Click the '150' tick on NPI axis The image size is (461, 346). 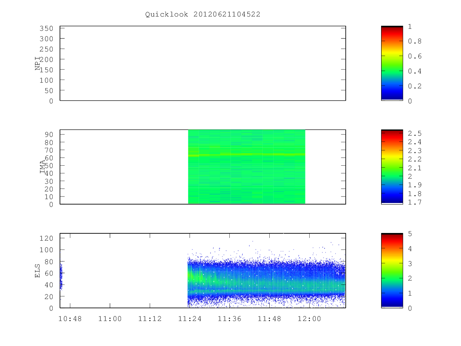[x=46, y=70]
